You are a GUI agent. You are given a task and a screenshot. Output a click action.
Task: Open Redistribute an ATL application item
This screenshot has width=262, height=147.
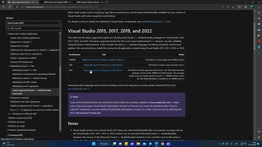(x=25, y=86)
